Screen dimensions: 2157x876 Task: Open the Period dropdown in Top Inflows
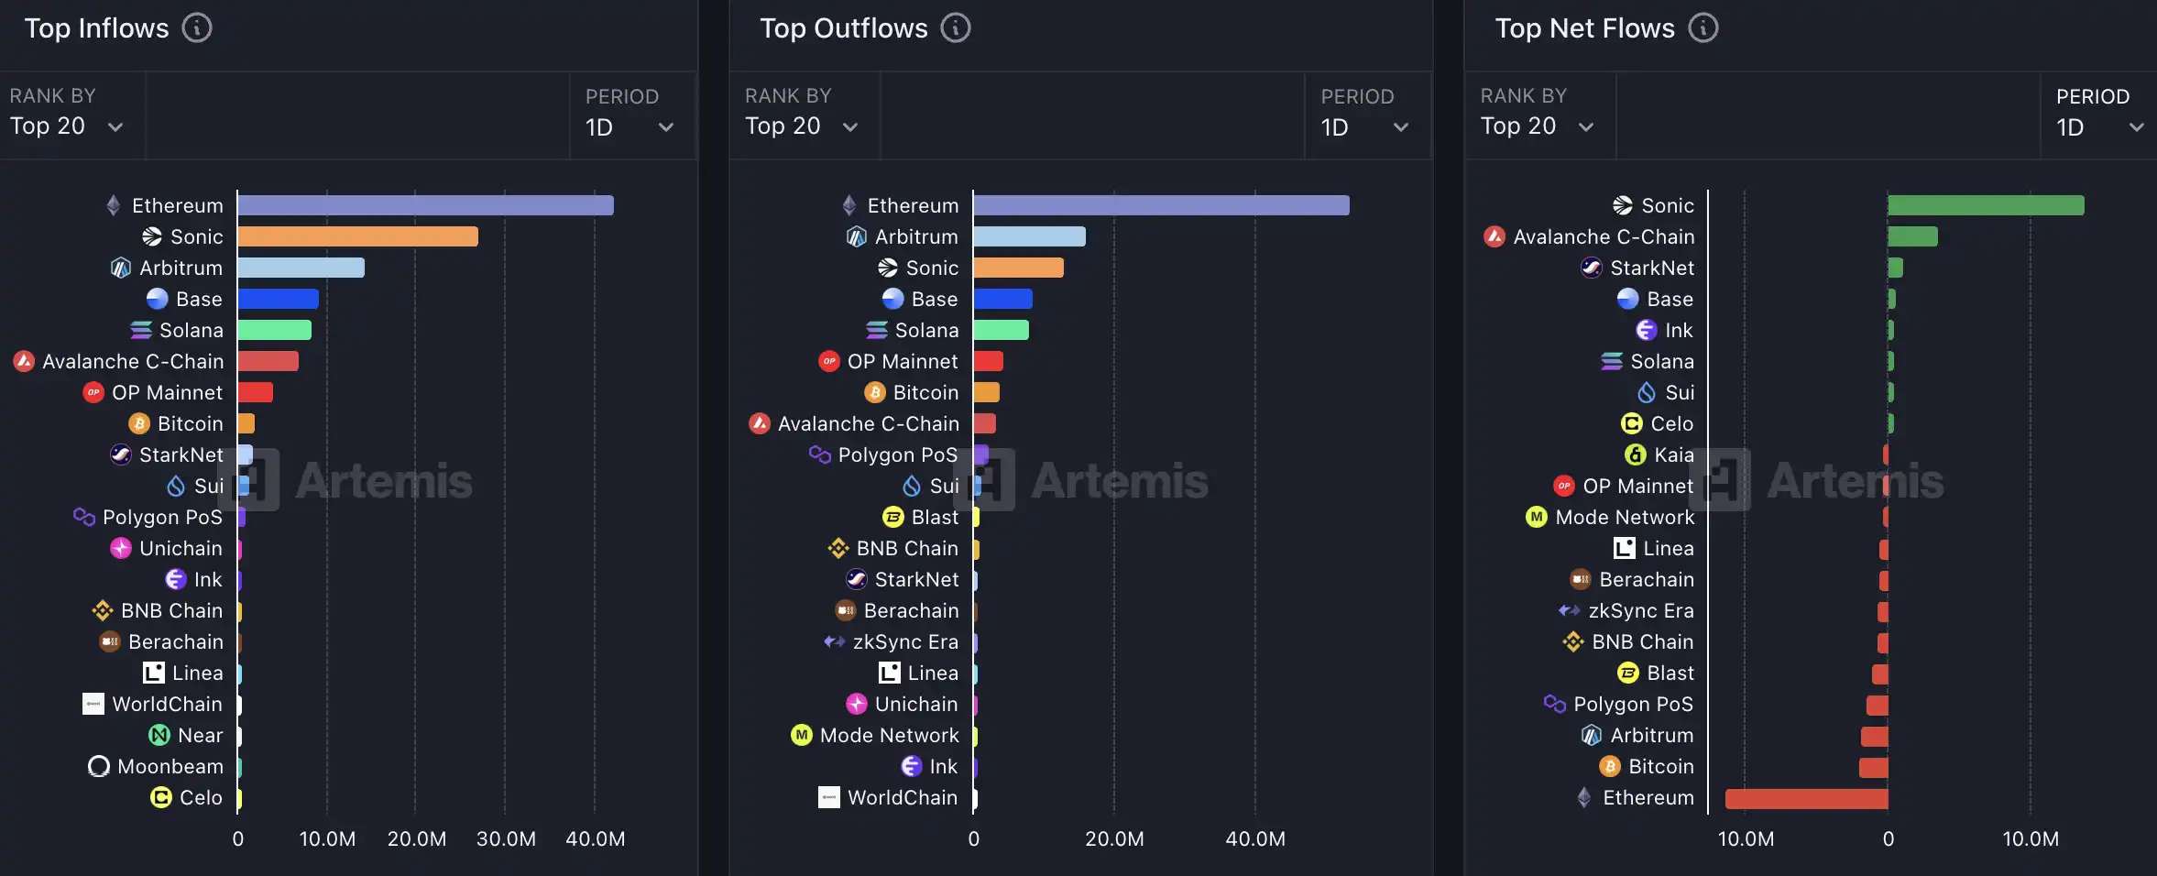pyautogui.click(x=632, y=115)
